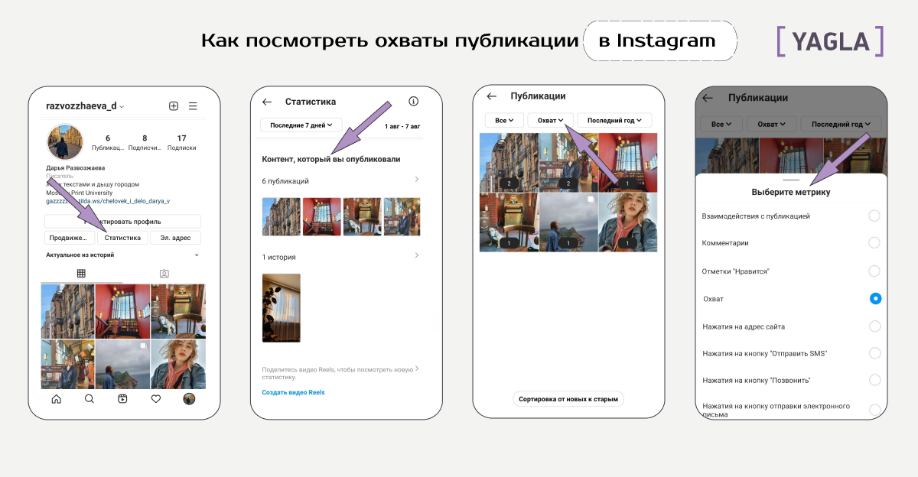The width and height of the screenshot is (918, 477).
Task: Tap the 6 Публикации posts count
Action: coord(107,142)
